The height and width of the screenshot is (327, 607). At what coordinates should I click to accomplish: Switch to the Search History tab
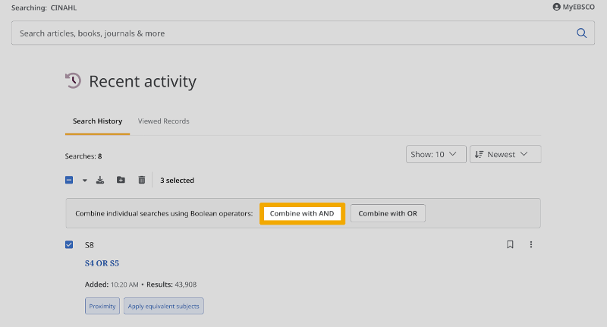click(x=97, y=121)
